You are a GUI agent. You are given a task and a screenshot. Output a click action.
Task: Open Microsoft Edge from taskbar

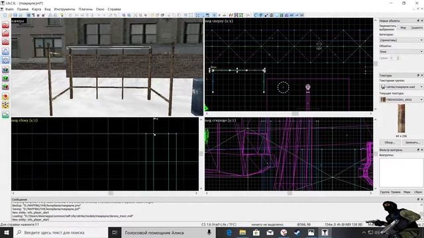(x=229, y=232)
